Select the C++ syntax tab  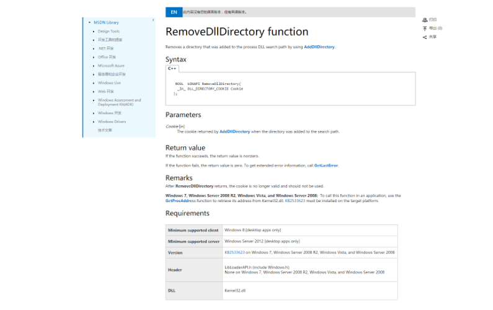click(172, 68)
